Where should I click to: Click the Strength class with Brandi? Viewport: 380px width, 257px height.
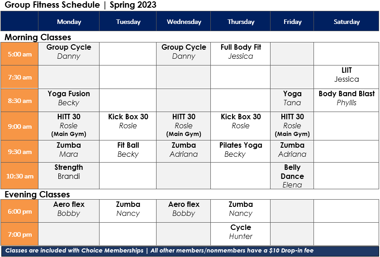pos(69,176)
